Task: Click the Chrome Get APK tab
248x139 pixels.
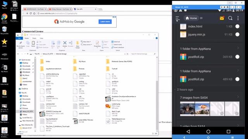Action: pos(84,9)
